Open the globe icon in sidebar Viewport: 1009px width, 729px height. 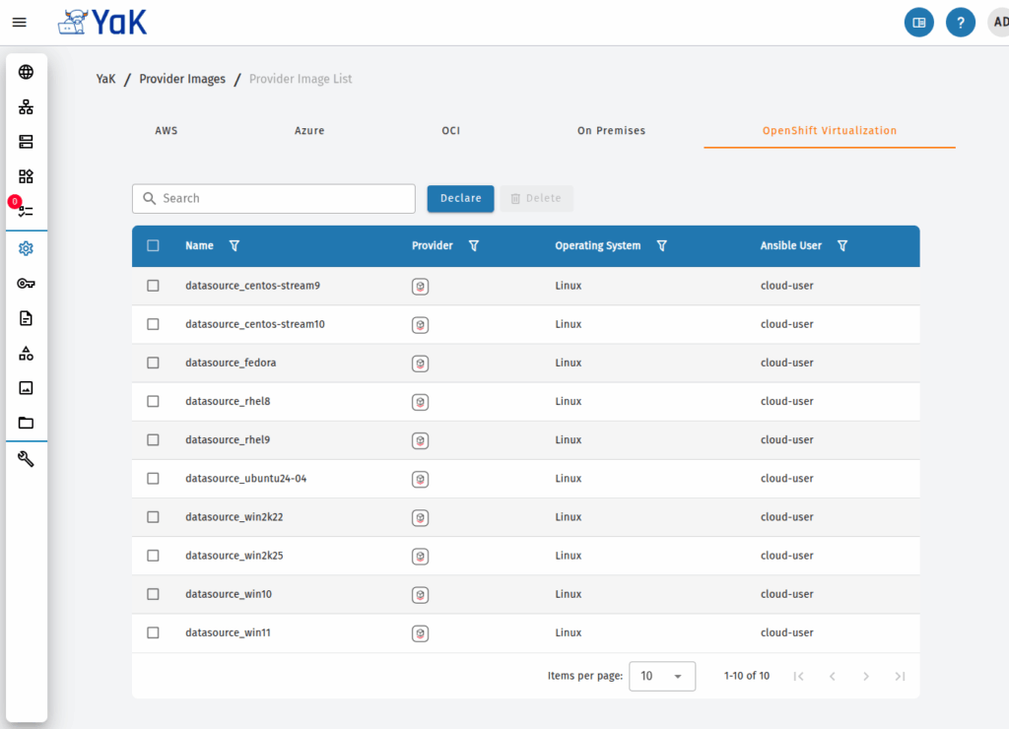pyautogui.click(x=26, y=72)
